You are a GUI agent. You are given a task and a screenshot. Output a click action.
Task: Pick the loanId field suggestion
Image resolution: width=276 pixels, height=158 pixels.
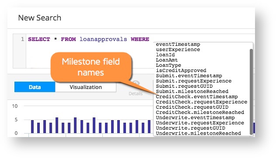pyautogui.click(x=165, y=55)
